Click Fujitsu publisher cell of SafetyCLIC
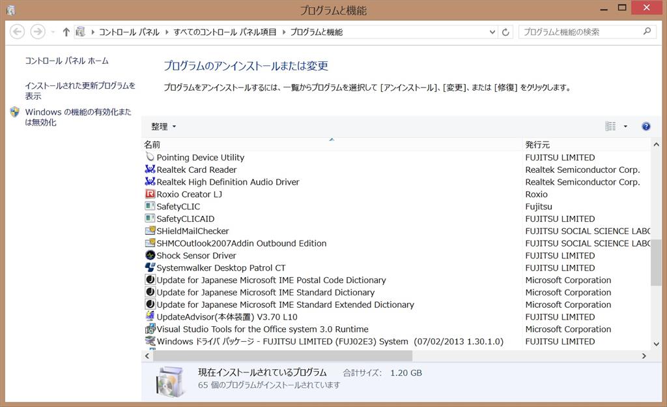Viewport: 667px width, 407px height. (539, 207)
